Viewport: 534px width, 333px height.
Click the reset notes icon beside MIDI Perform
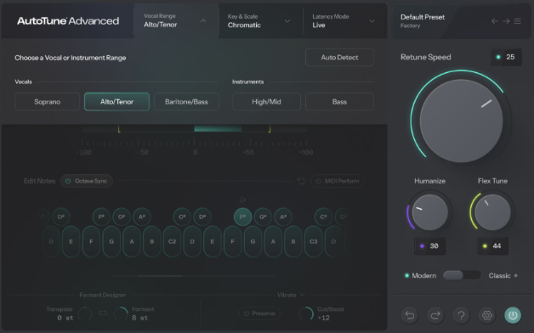tap(301, 181)
